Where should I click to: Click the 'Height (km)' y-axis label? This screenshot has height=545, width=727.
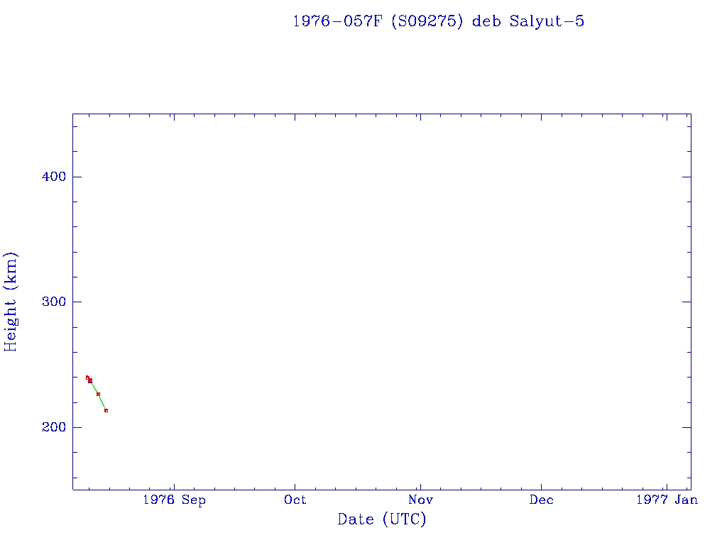(11, 302)
